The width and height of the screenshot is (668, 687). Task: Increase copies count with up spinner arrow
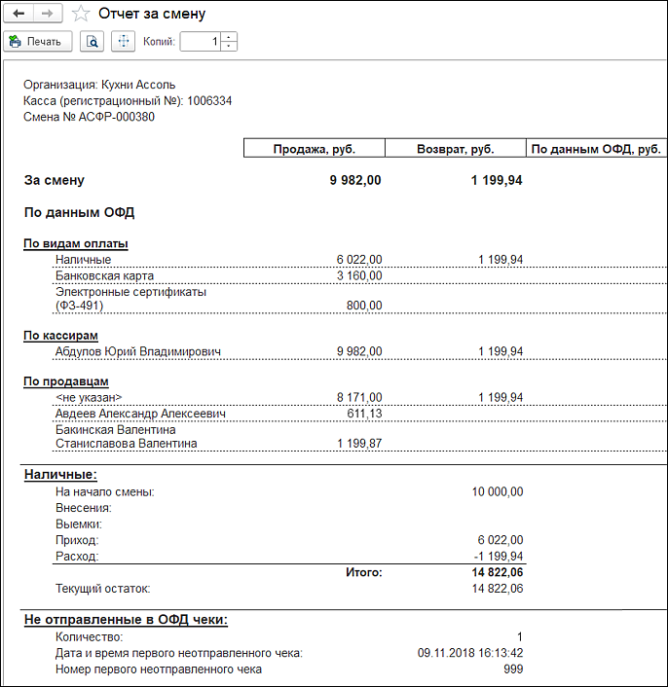pos(229,37)
